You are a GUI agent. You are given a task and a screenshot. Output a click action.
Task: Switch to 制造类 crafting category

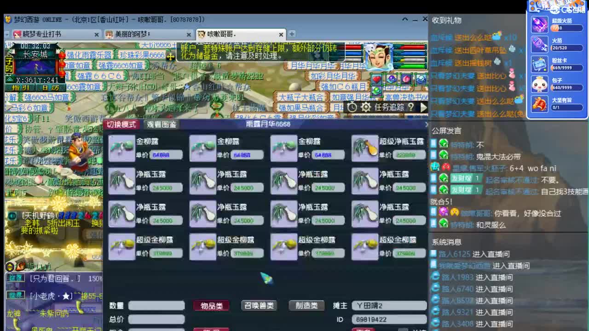pos(306,306)
